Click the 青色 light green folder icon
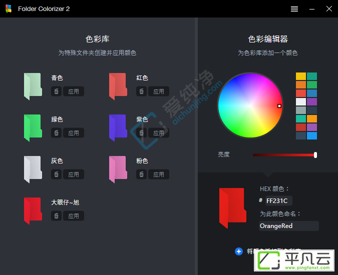Viewport: 338px width, 275px height. point(33,86)
